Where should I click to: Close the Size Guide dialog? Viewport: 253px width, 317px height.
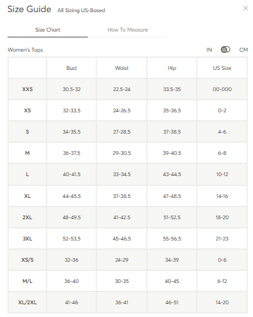245,9
